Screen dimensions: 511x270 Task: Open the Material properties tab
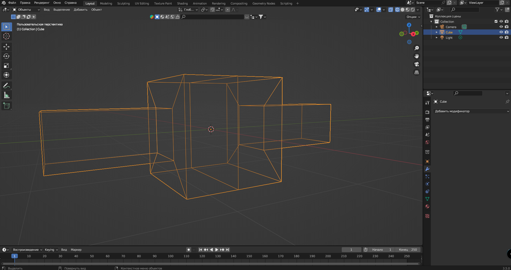click(x=427, y=206)
